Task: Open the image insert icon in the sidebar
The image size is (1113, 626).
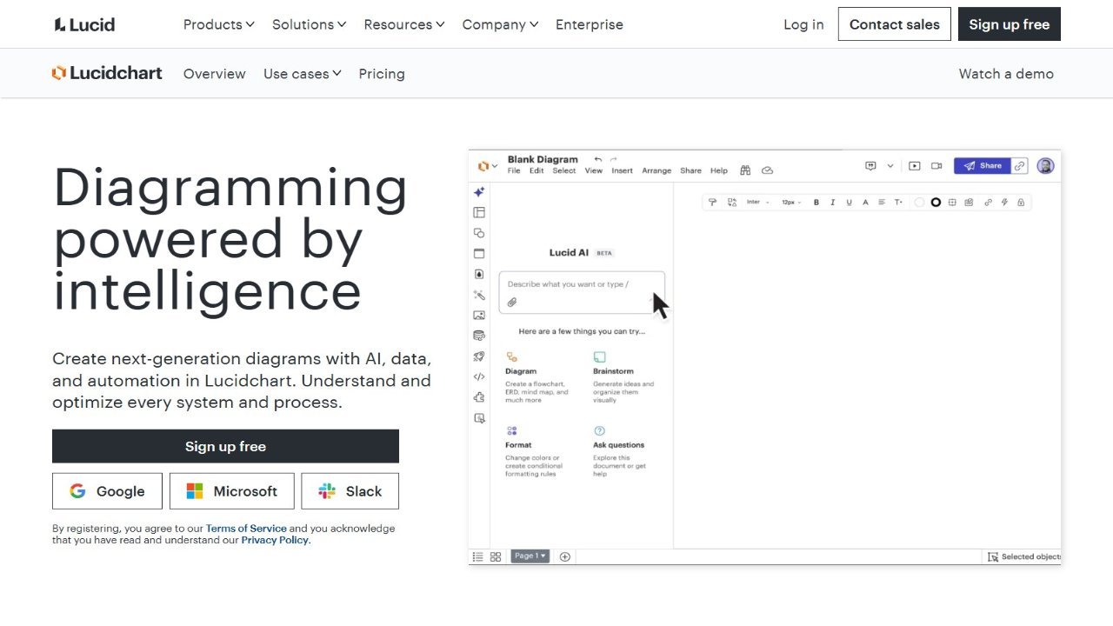Action: [x=479, y=316]
